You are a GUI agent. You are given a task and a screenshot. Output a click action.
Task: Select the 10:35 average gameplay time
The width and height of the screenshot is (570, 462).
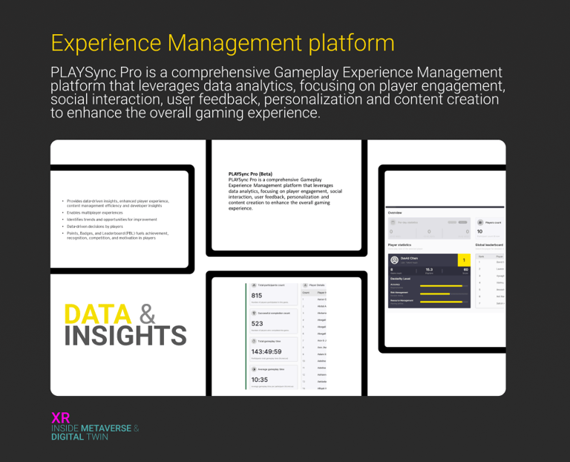260,380
